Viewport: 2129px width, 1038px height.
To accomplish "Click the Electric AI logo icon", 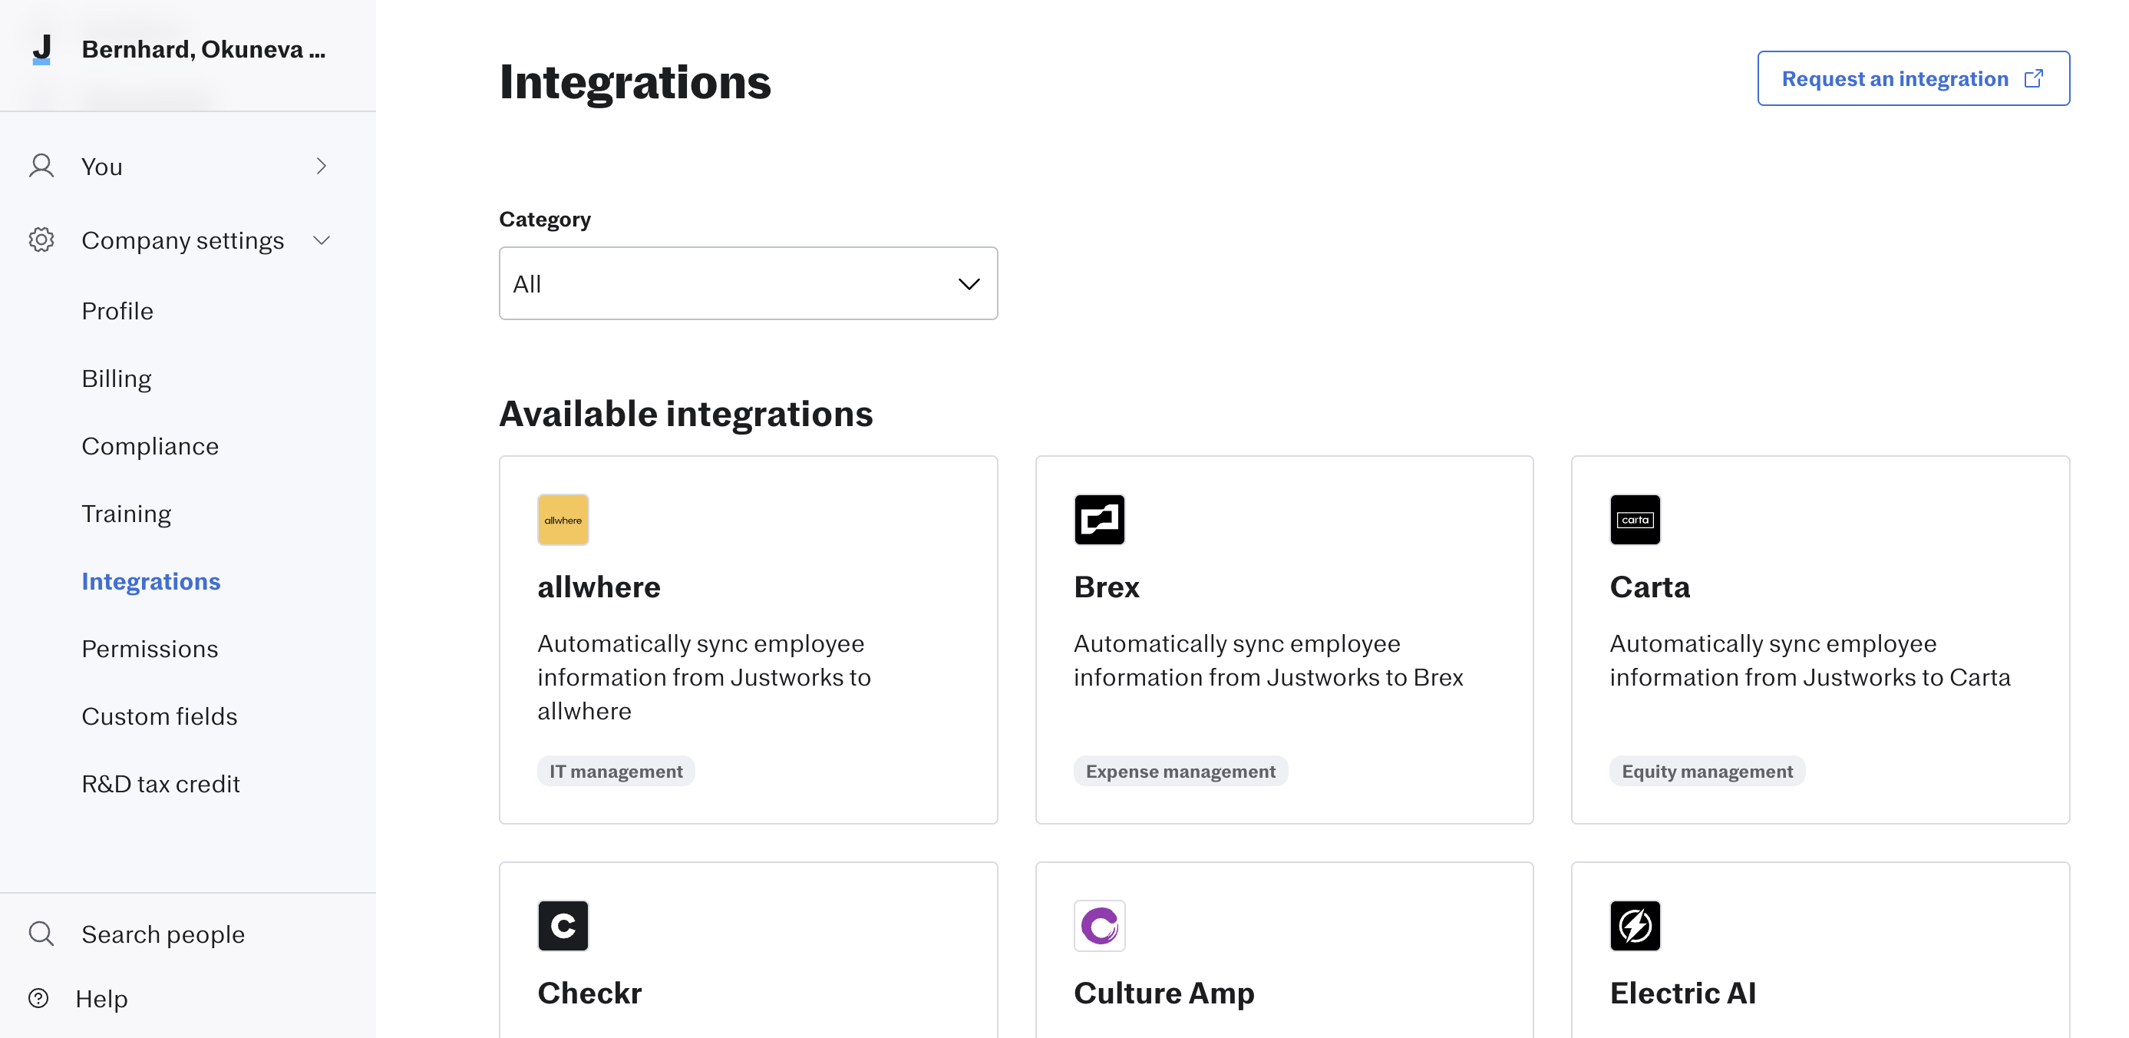I will click(x=1635, y=925).
